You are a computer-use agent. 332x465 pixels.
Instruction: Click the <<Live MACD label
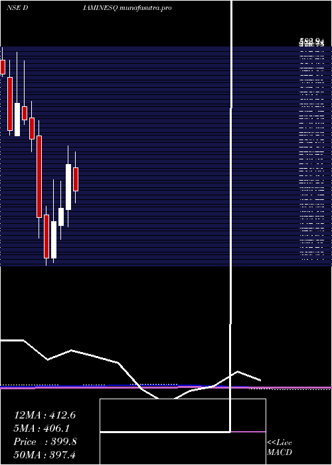coord(280,447)
